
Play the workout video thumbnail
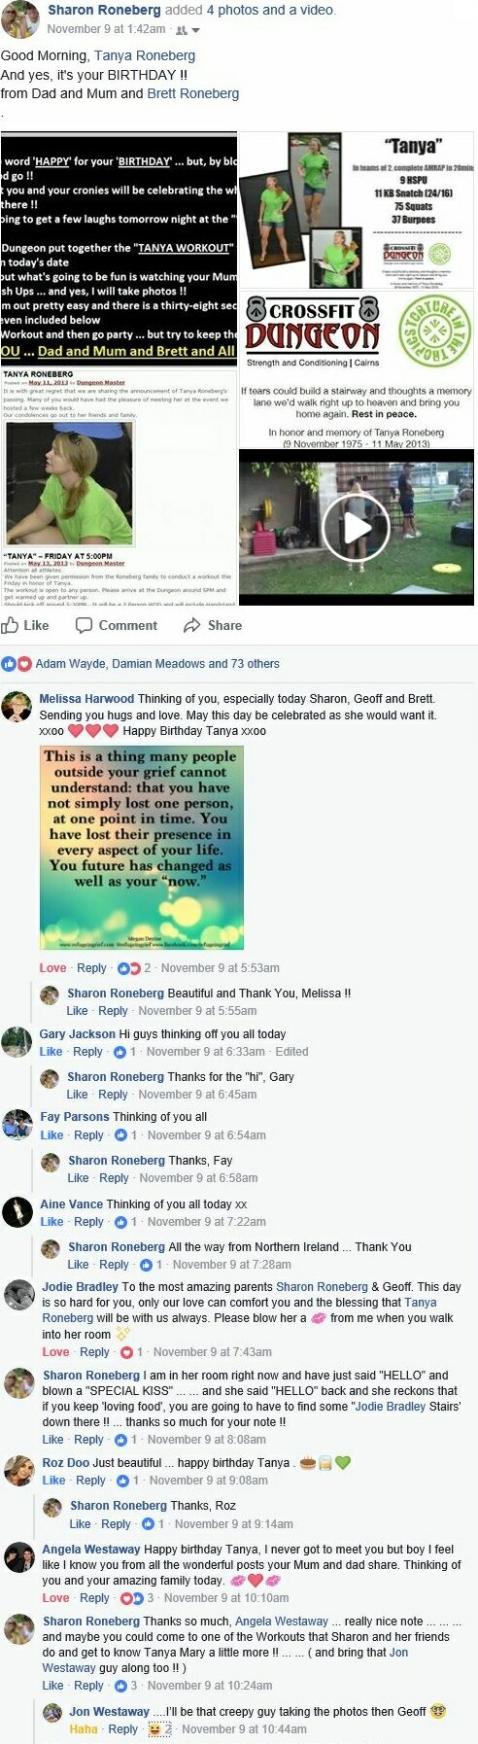coord(357,528)
